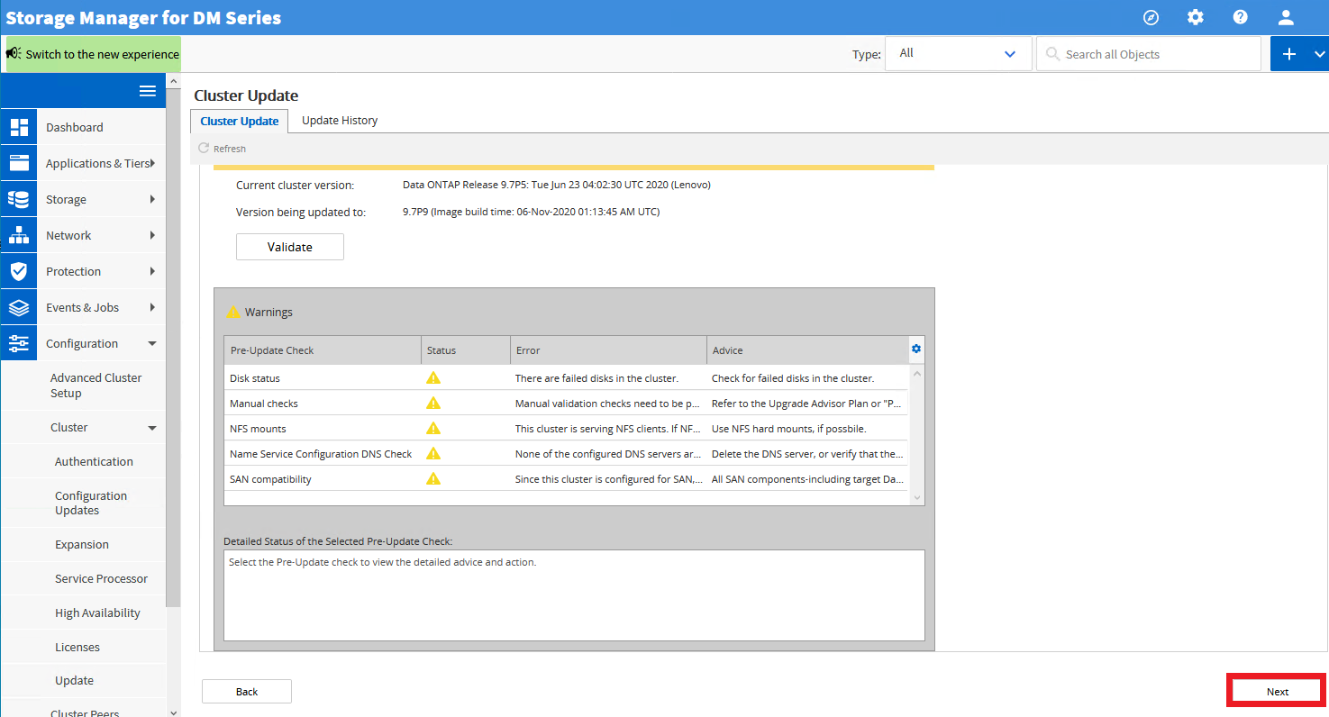Click the Storage database icon
Image resolution: width=1329 pixels, height=717 pixels.
pos(19,199)
